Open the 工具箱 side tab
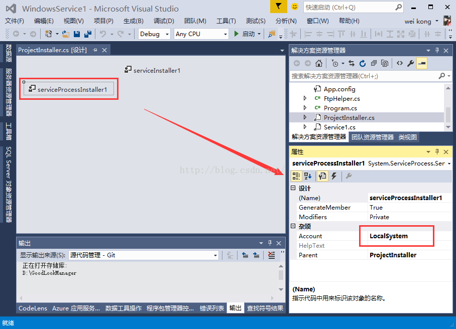456x329 pixels. click(9, 131)
